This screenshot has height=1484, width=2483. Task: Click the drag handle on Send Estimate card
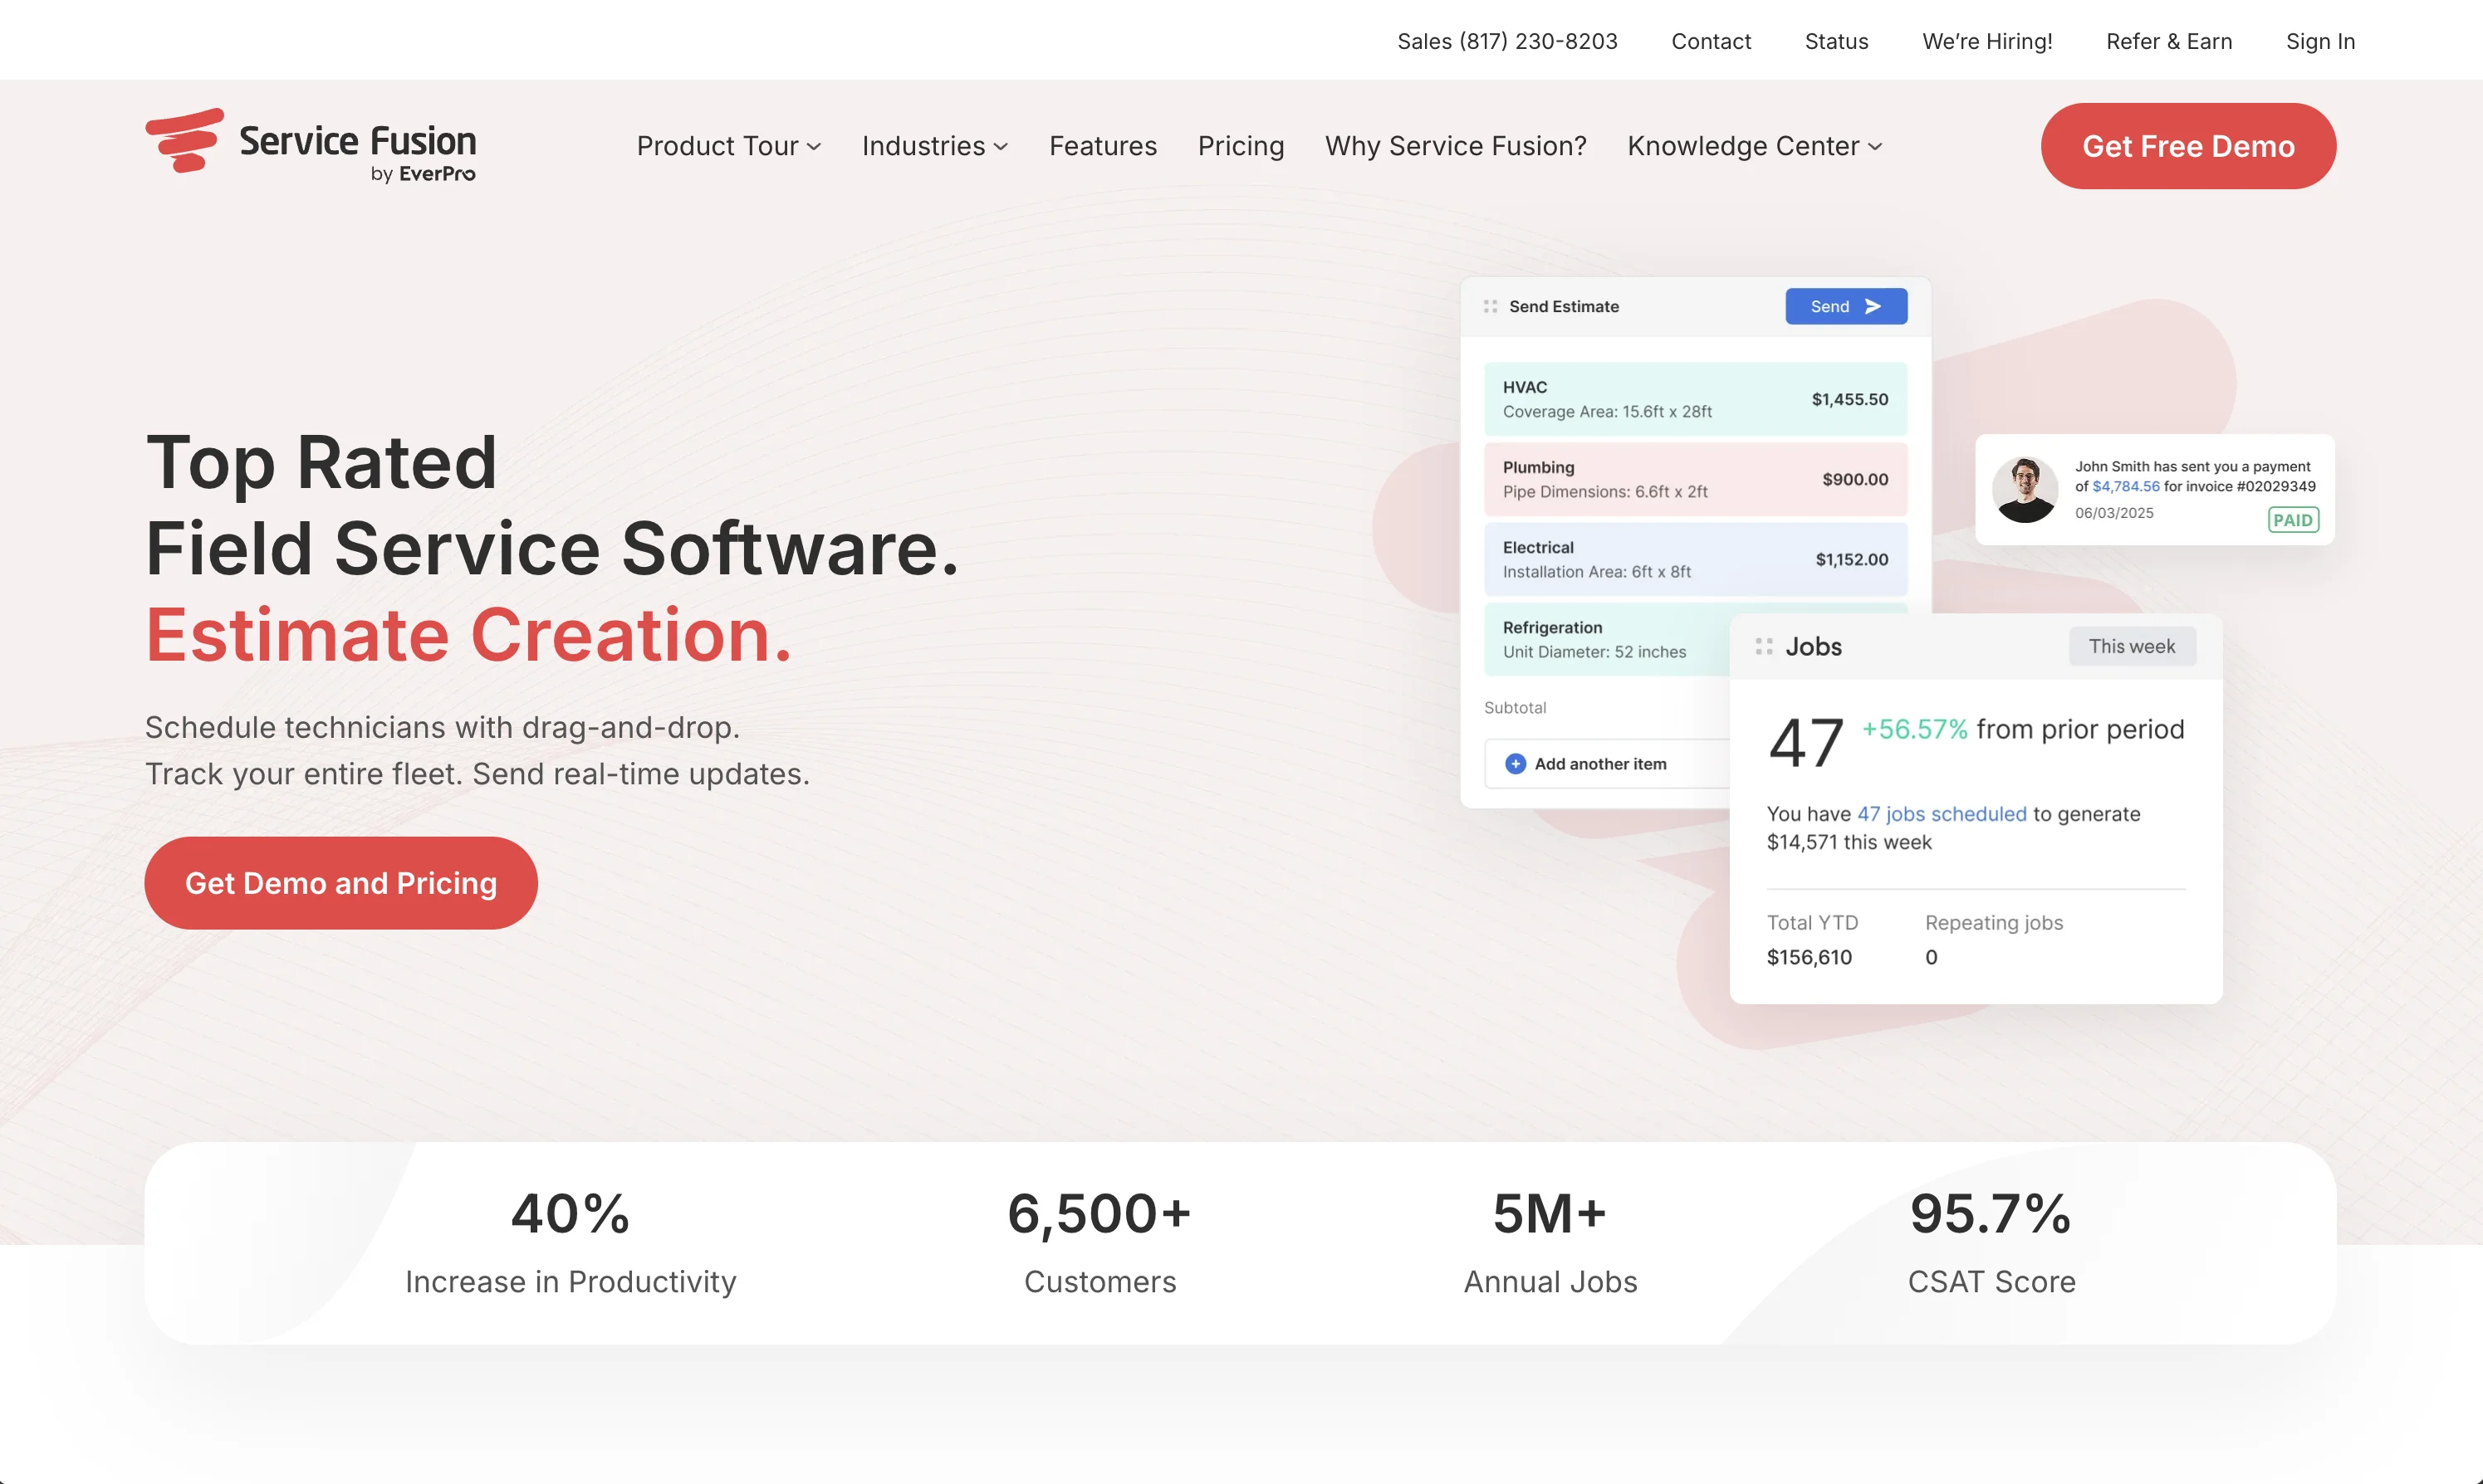point(1491,306)
